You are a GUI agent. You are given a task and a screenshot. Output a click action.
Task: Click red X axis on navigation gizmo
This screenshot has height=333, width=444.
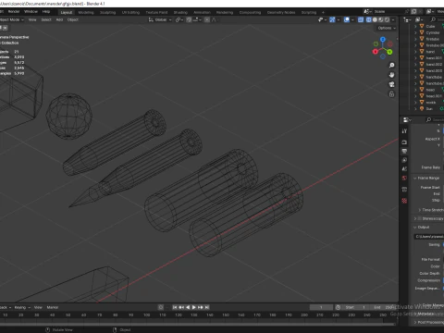(x=376, y=52)
